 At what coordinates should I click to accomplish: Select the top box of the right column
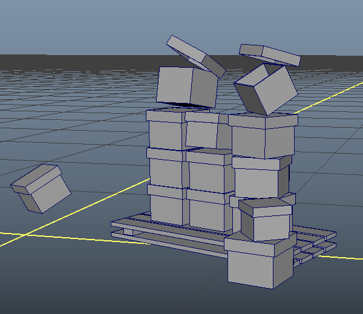(263, 136)
